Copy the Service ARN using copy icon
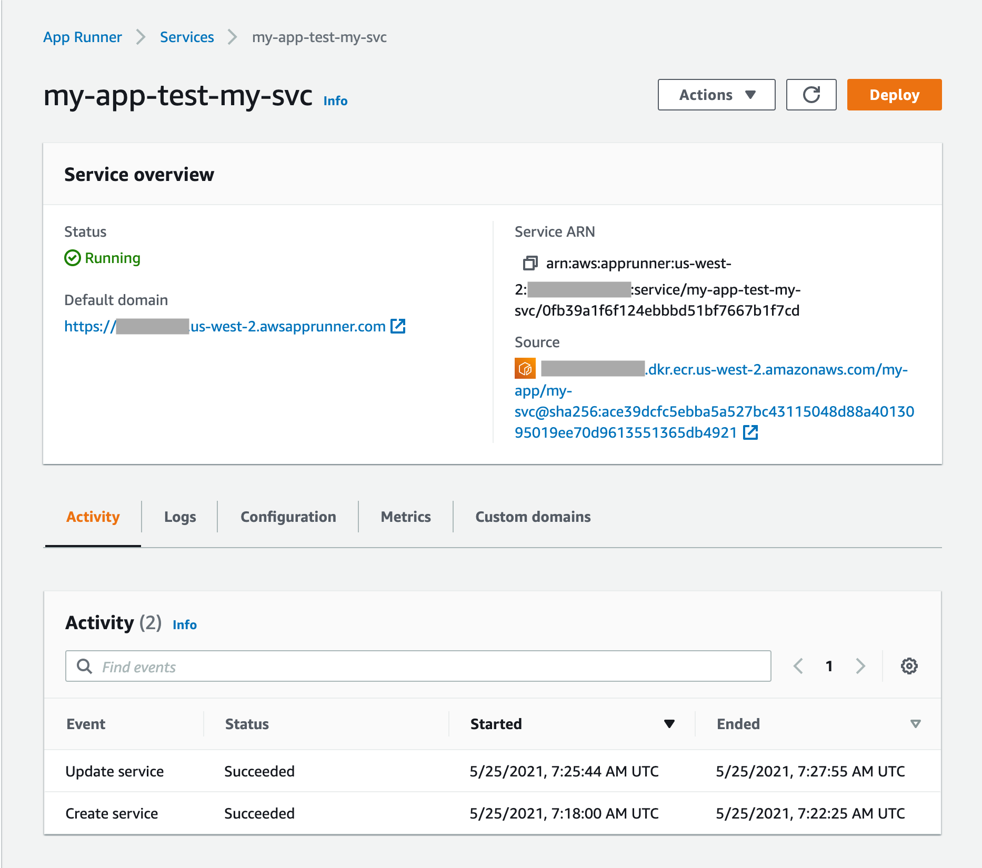Image resolution: width=982 pixels, height=868 pixels. coord(530,263)
